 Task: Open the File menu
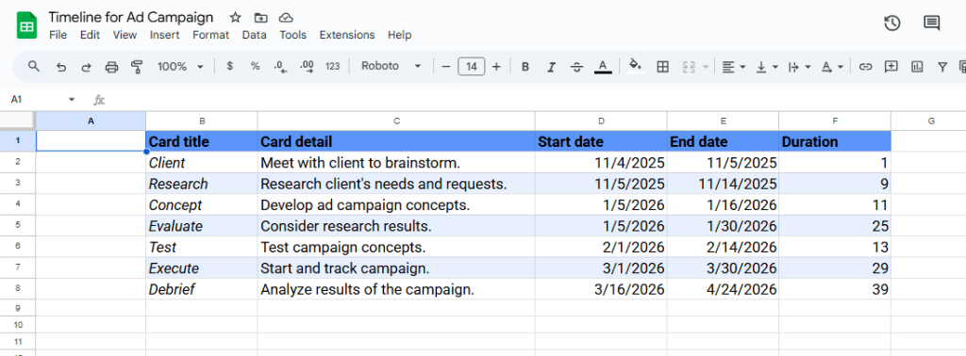(58, 35)
